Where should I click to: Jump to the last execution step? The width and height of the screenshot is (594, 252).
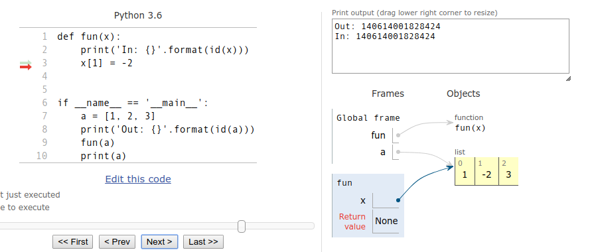pyautogui.click(x=203, y=242)
